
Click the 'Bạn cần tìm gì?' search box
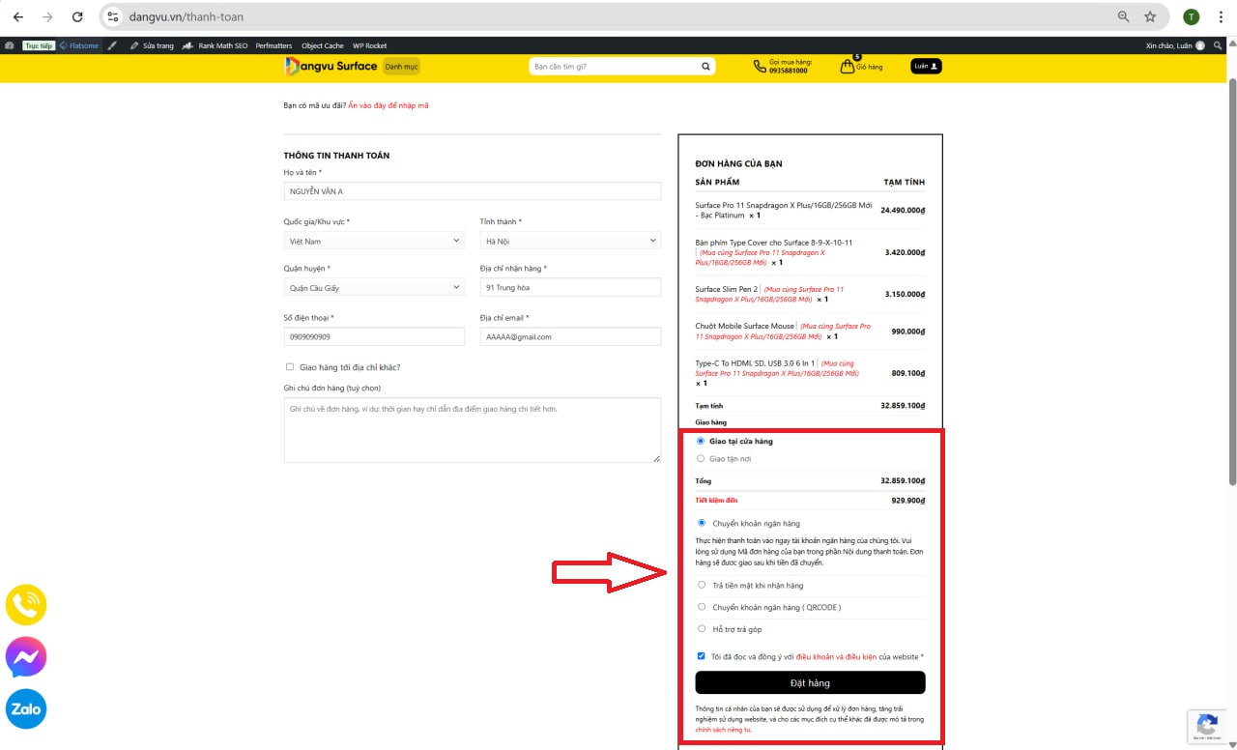click(x=615, y=67)
